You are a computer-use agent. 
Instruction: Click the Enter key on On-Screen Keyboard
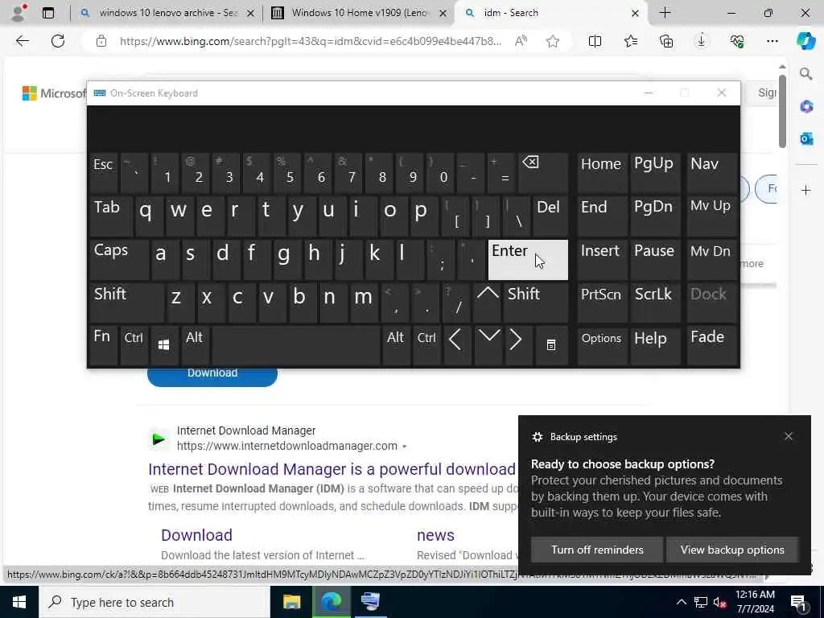click(x=528, y=260)
